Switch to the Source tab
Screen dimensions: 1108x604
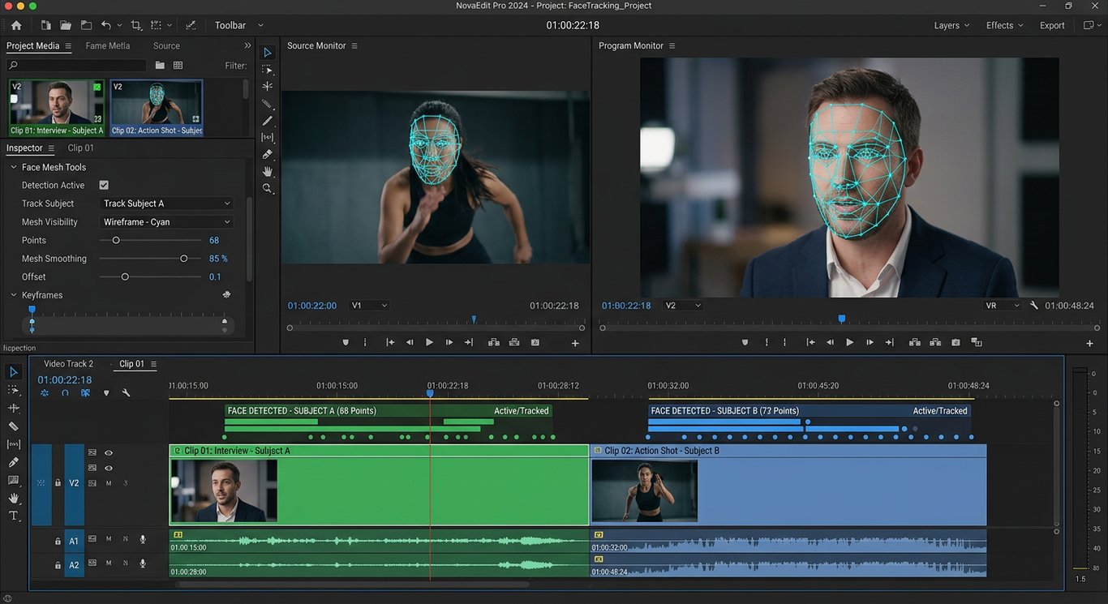pyautogui.click(x=166, y=46)
